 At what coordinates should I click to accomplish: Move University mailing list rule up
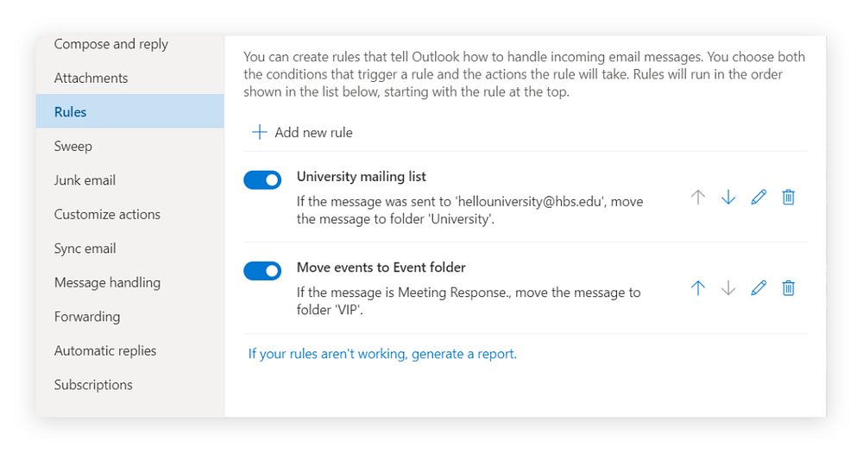coord(698,197)
